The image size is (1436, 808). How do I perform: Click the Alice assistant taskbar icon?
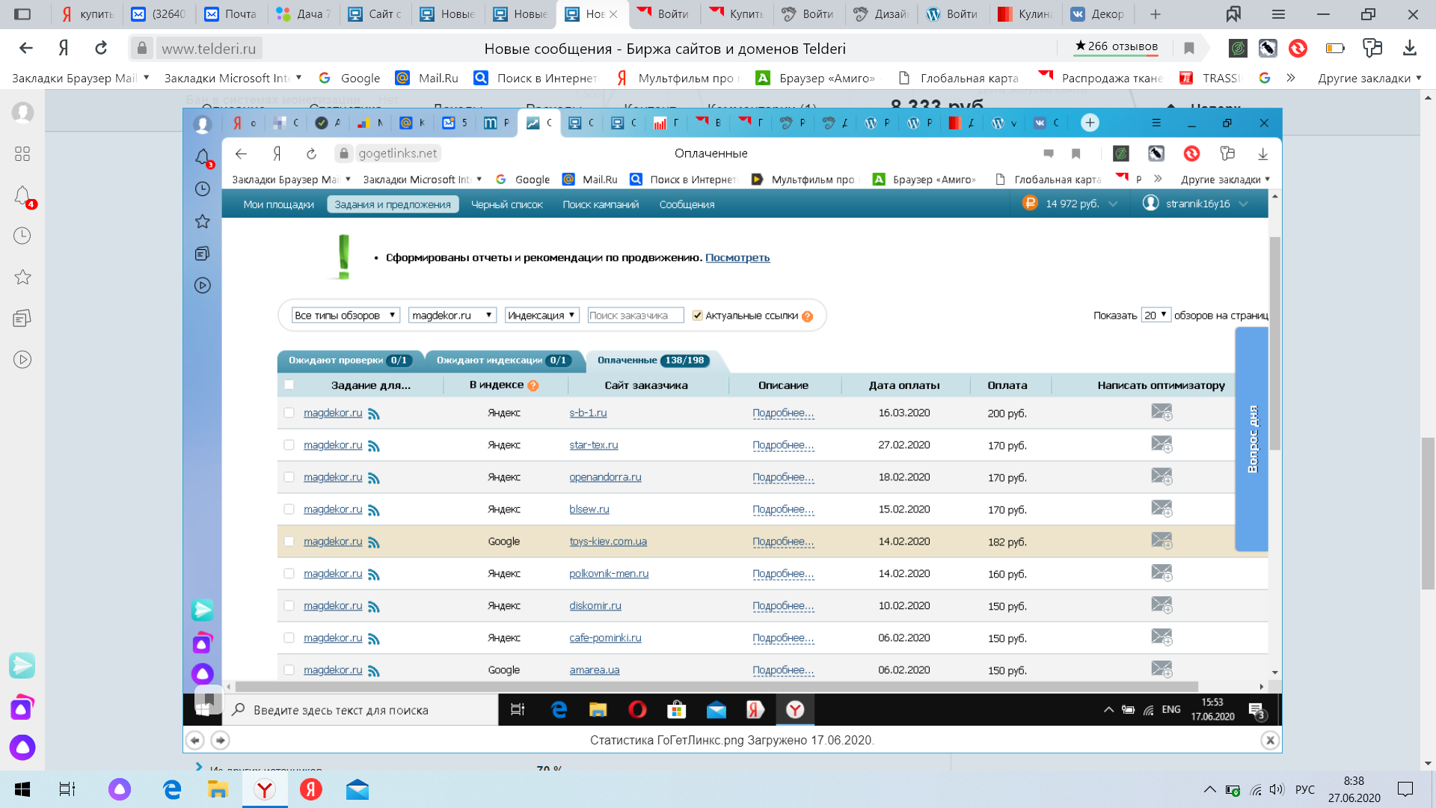120,789
